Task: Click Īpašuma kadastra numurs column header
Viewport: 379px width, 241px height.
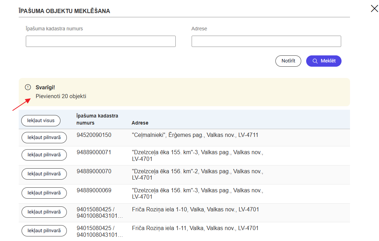Action: tap(97, 119)
